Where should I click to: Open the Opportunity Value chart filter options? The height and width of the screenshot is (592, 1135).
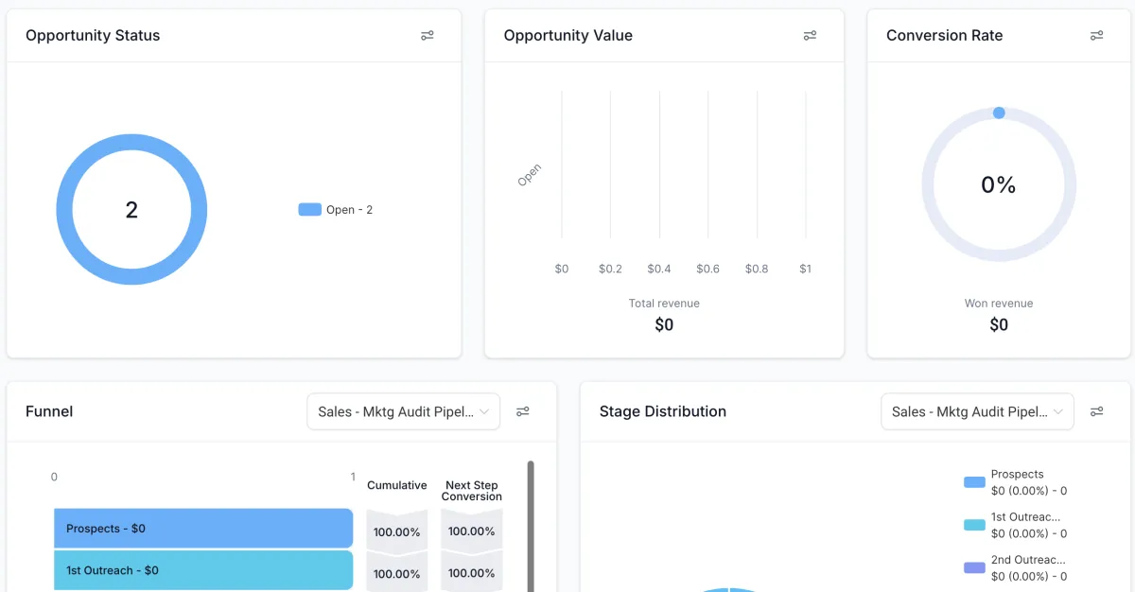coord(810,35)
